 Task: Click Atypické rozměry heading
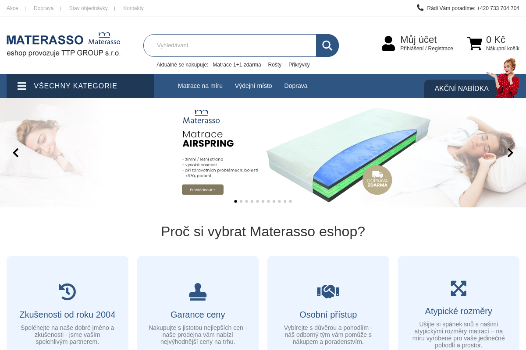pos(458,311)
